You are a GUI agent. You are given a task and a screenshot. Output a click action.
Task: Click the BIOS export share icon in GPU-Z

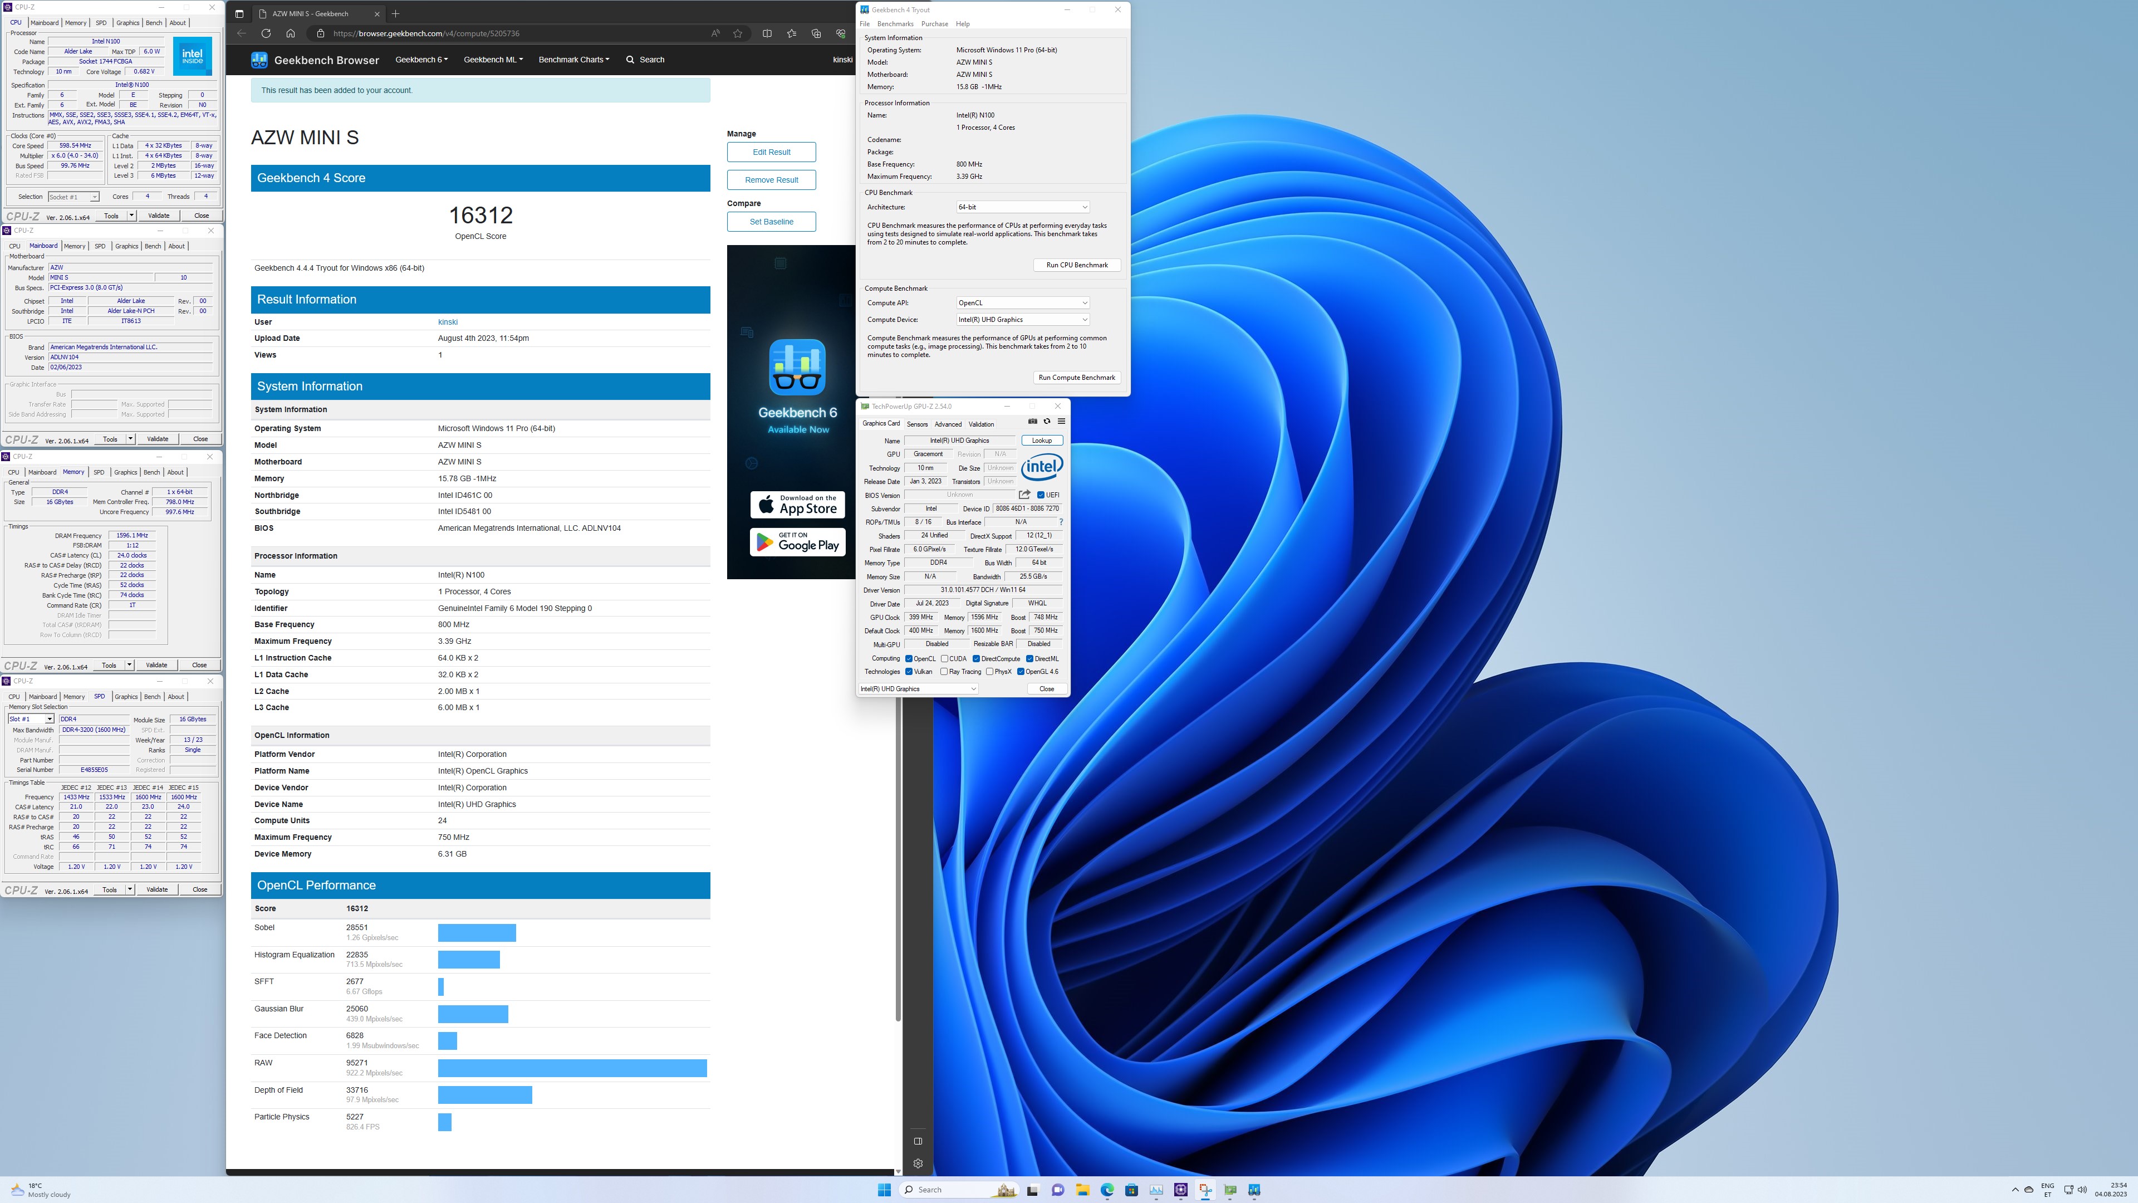[x=1025, y=495]
